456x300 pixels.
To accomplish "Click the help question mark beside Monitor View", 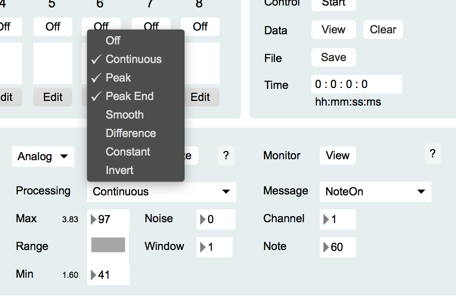I will point(432,154).
